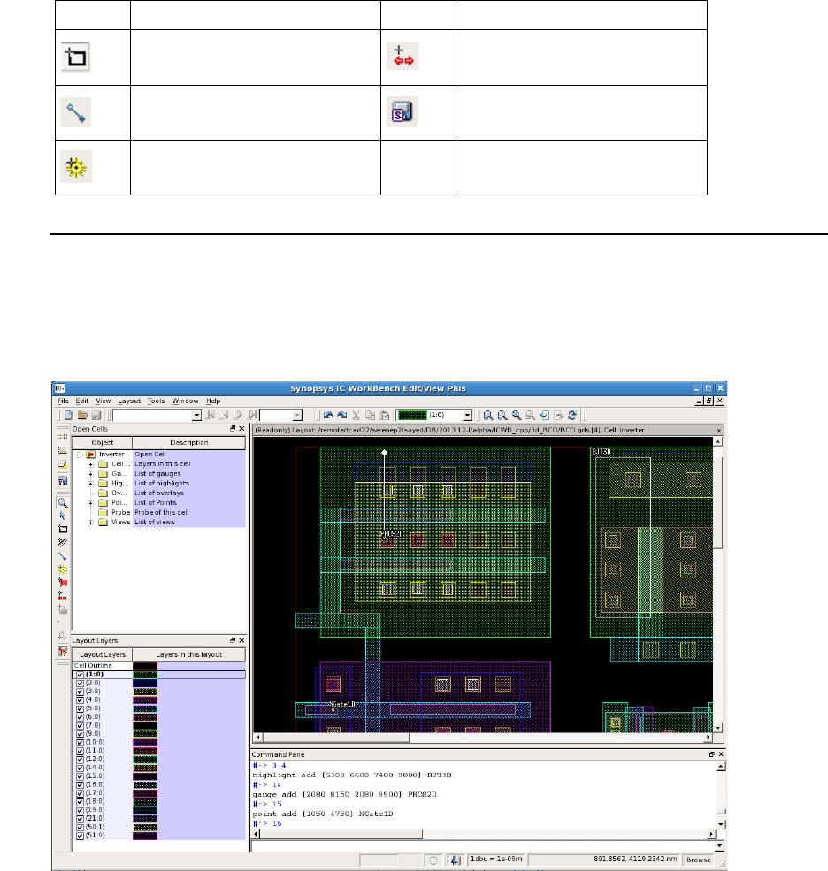Toggle the (2:0) layer checkbox
828x871 pixels.
(x=80, y=684)
